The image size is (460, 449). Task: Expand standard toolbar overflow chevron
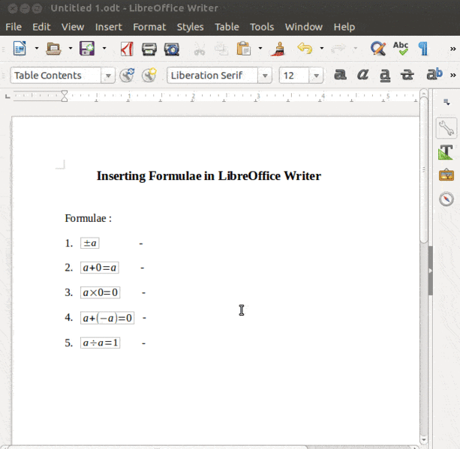point(453,49)
